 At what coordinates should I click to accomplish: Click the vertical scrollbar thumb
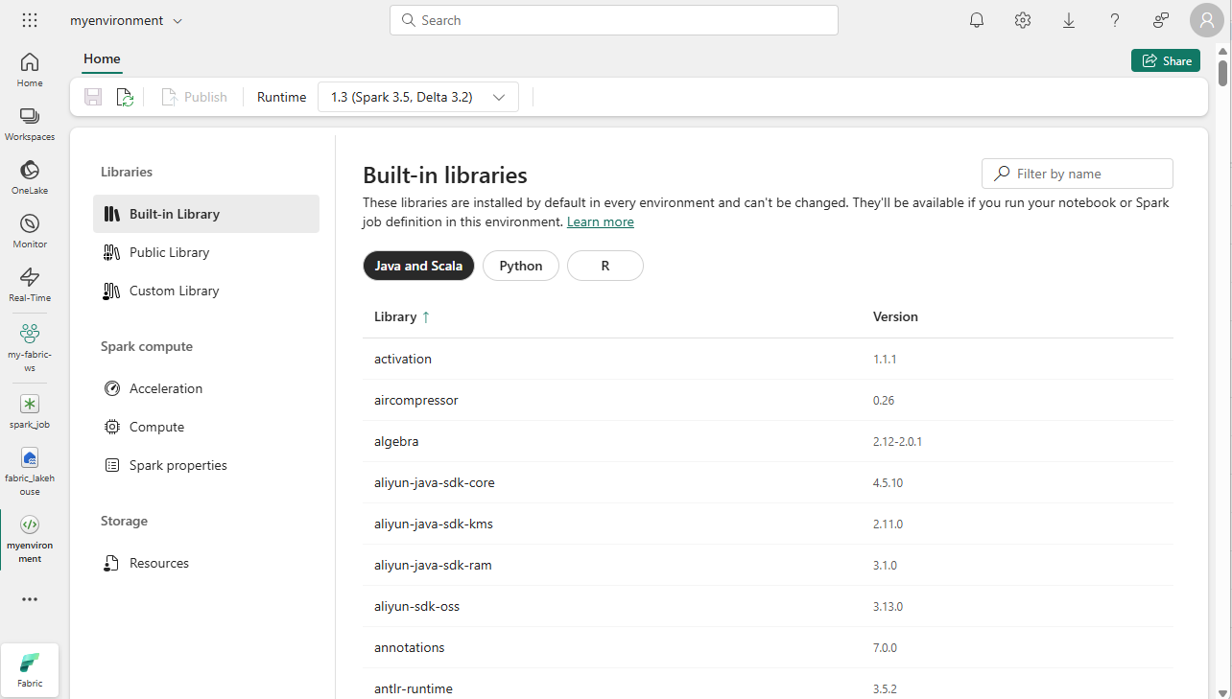(1223, 73)
